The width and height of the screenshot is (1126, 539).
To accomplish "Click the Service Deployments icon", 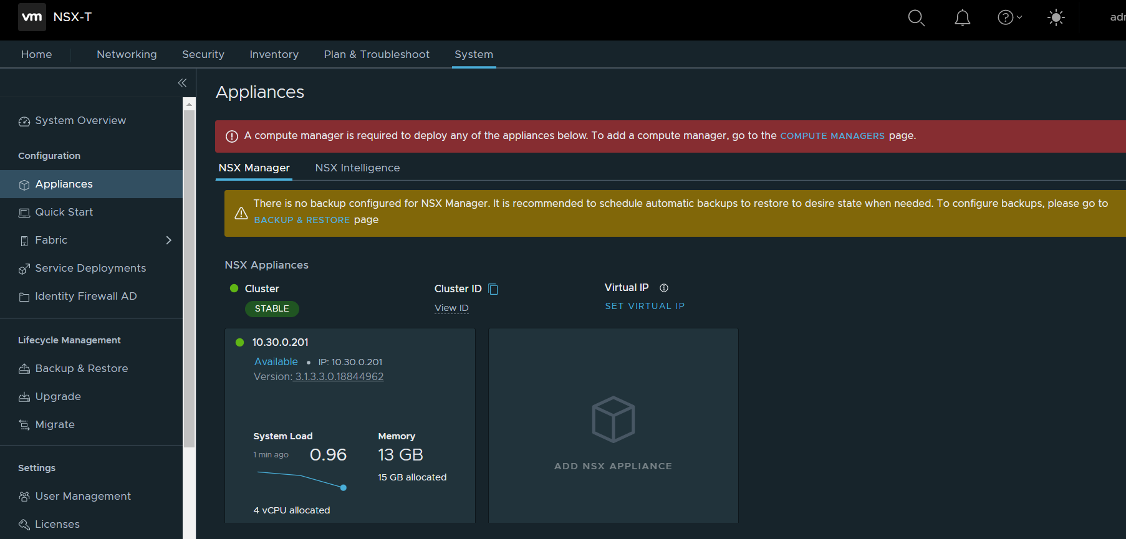I will [24, 269].
